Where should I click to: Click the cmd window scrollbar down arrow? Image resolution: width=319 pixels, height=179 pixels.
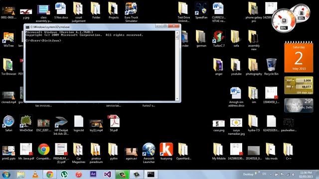(177, 99)
